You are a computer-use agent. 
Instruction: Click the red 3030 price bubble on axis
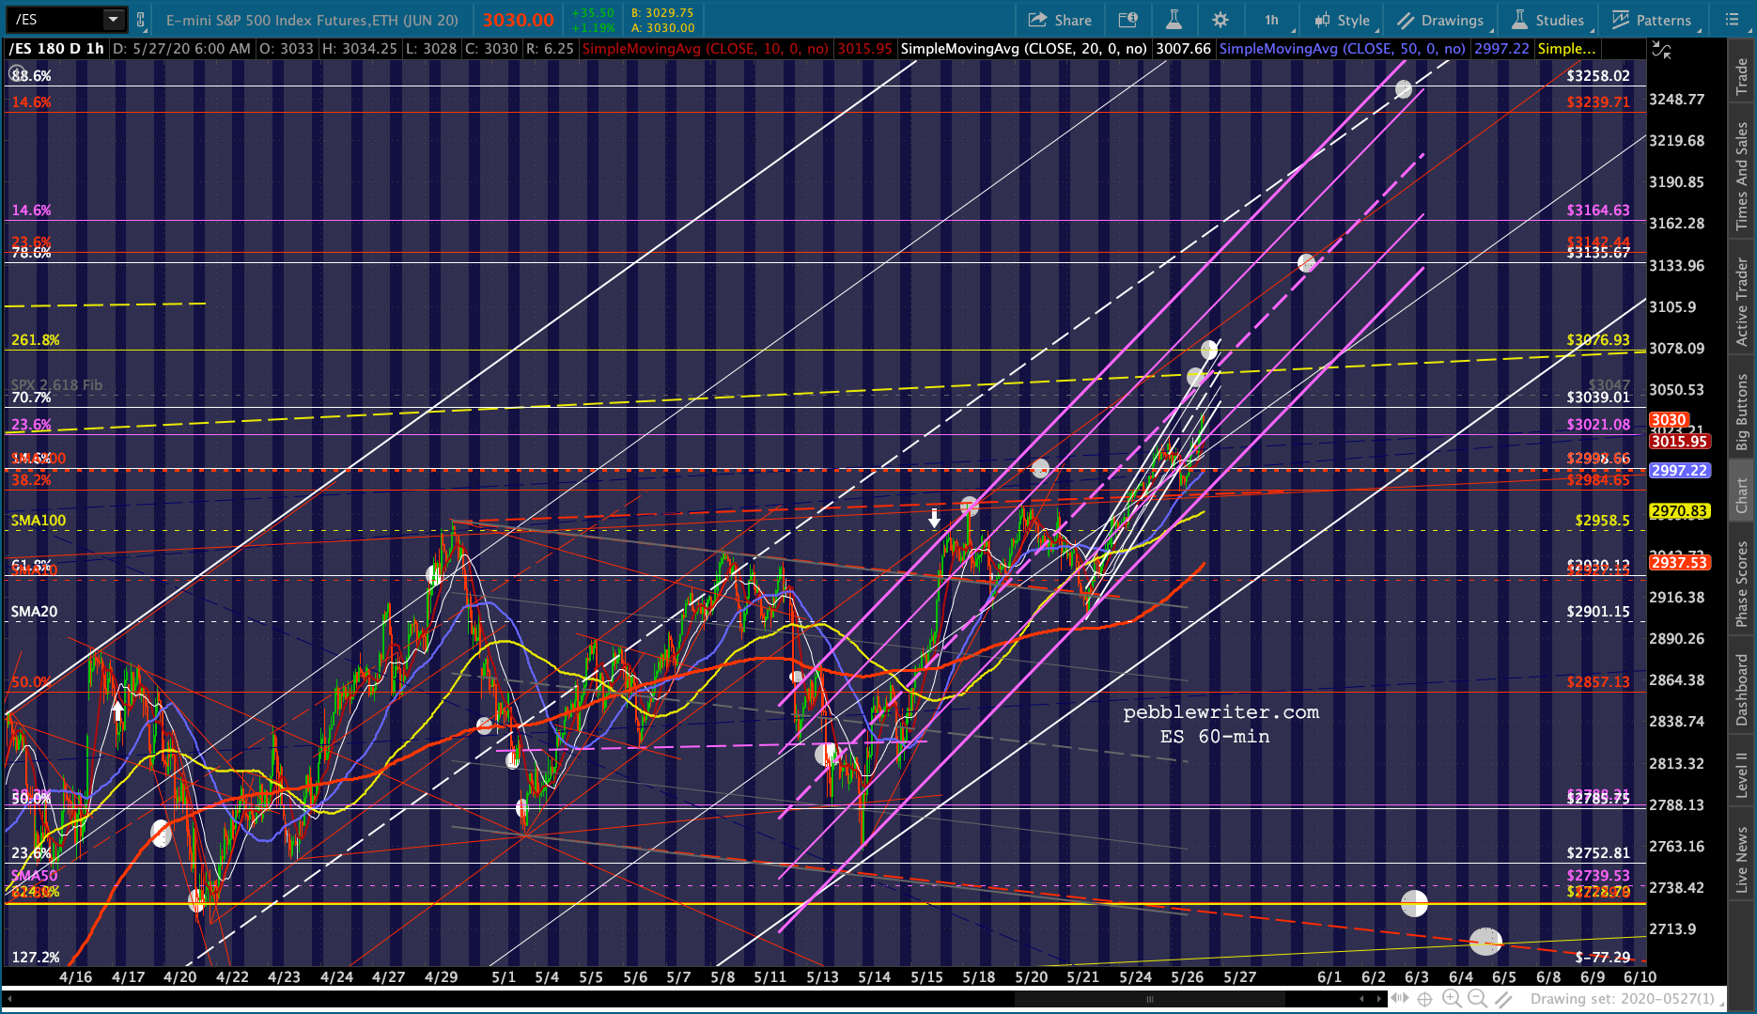click(x=1669, y=420)
